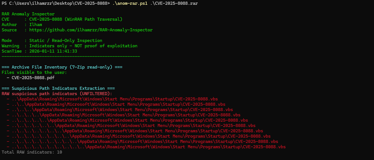
Task: Select the CVE-2025-8088.pdf file entry
Action: tap(33, 78)
